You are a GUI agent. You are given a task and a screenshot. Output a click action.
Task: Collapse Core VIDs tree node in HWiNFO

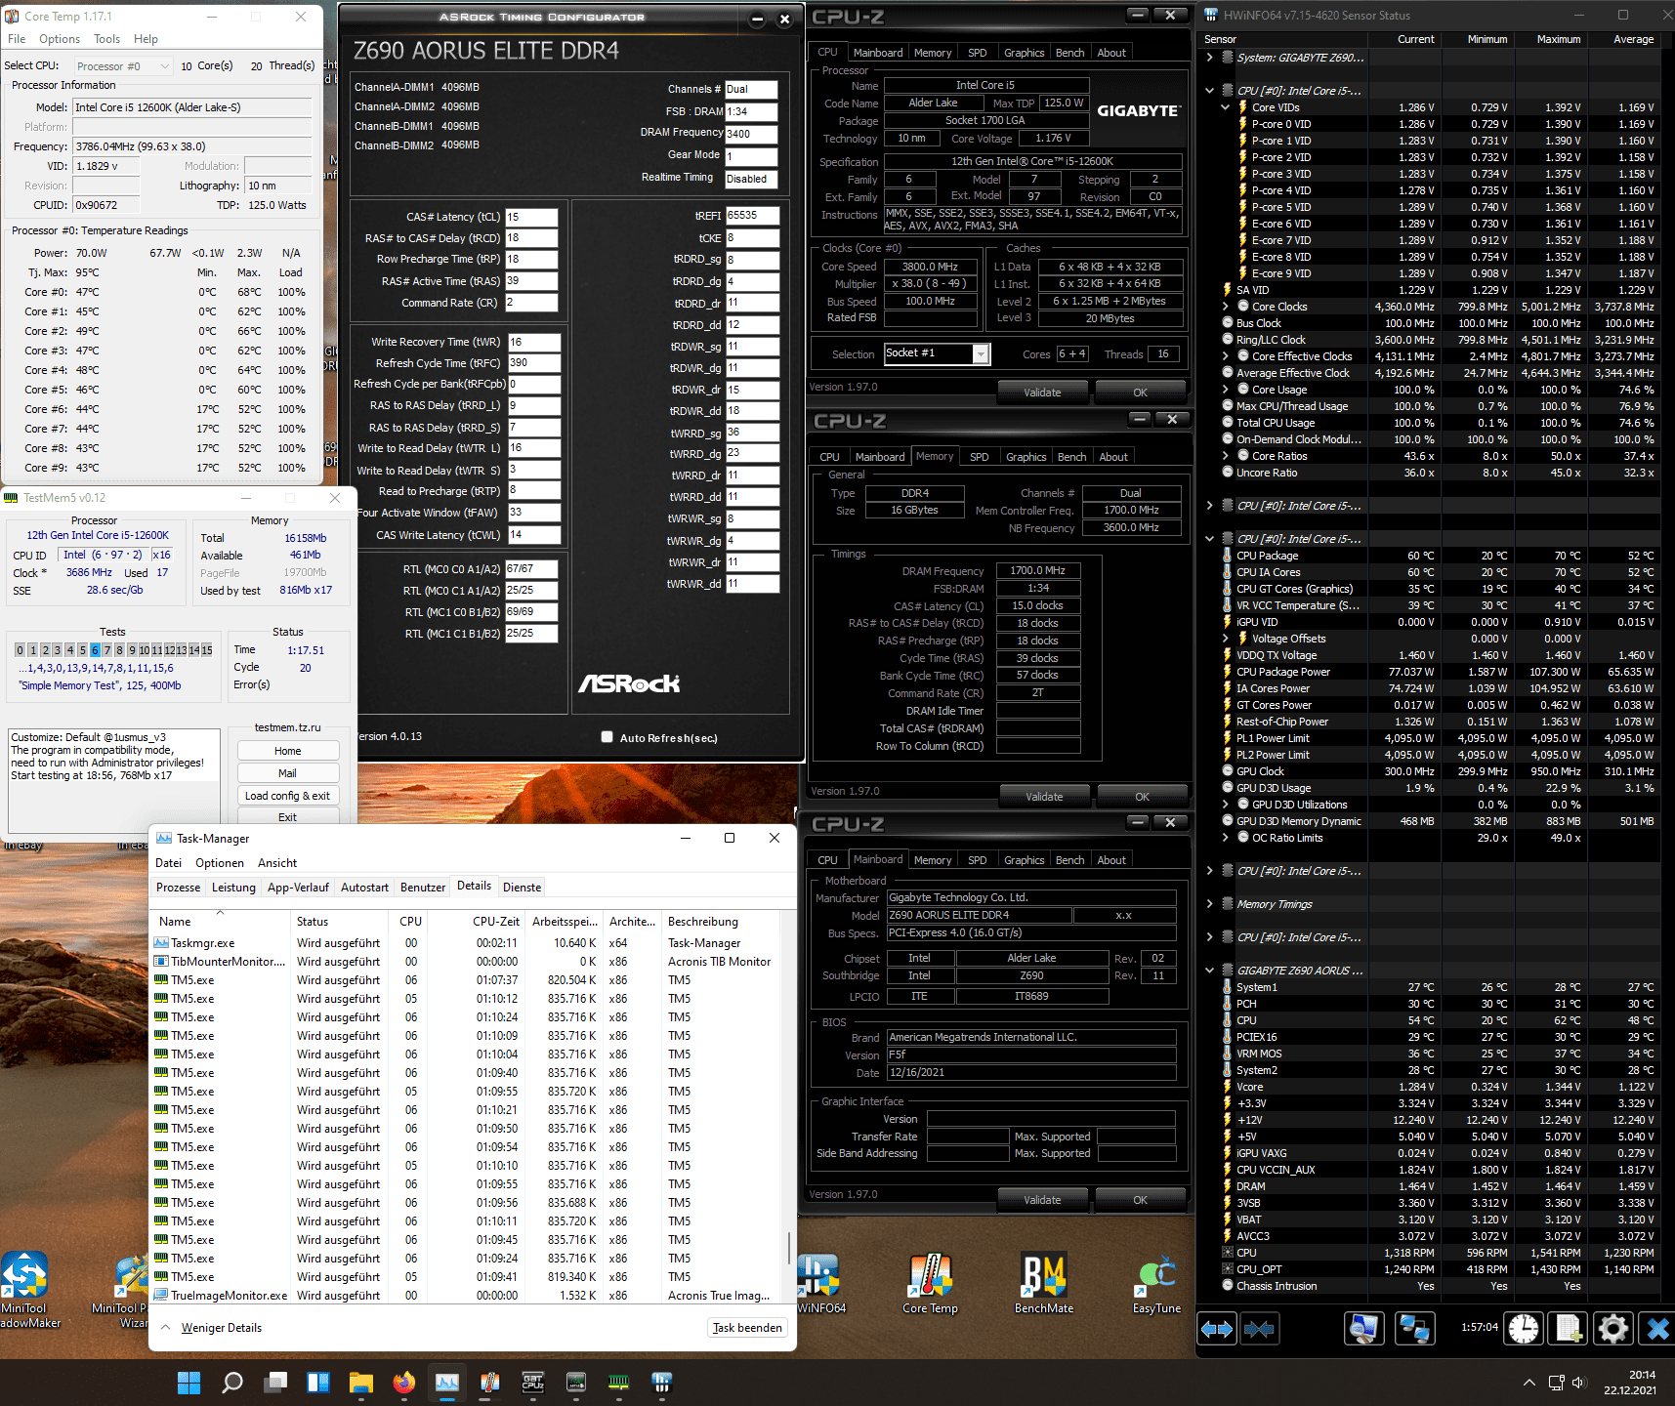click(1226, 107)
